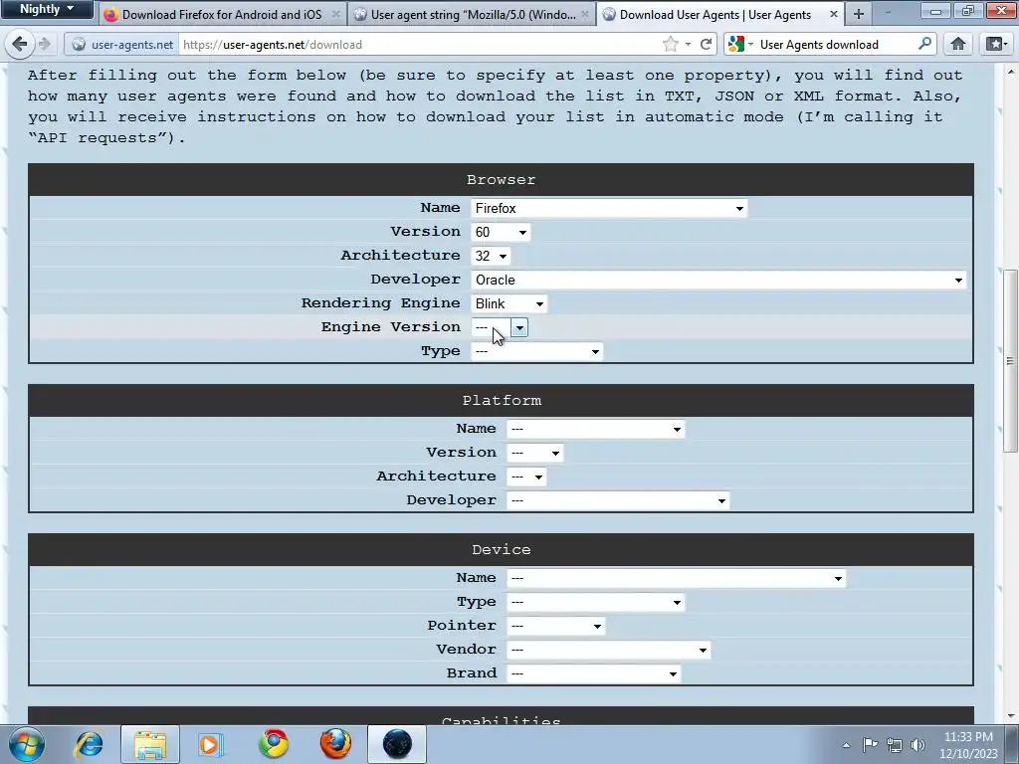Open the network tray icon

(x=895, y=745)
